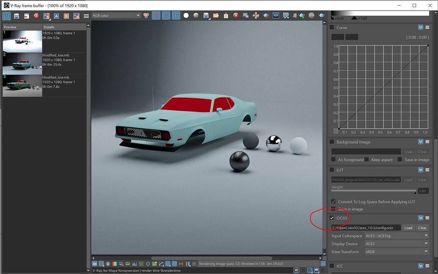This screenshot has width=438, height=274.
Task: Click Clear button for OCIO config
Action: pos(422,227)
